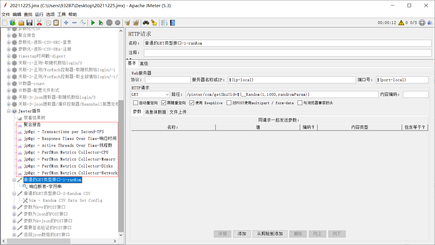Click tree panel horizontal scrollbar thumb
Image resolution: width=435 pixels, height=245 pixels.
point(39,241)
